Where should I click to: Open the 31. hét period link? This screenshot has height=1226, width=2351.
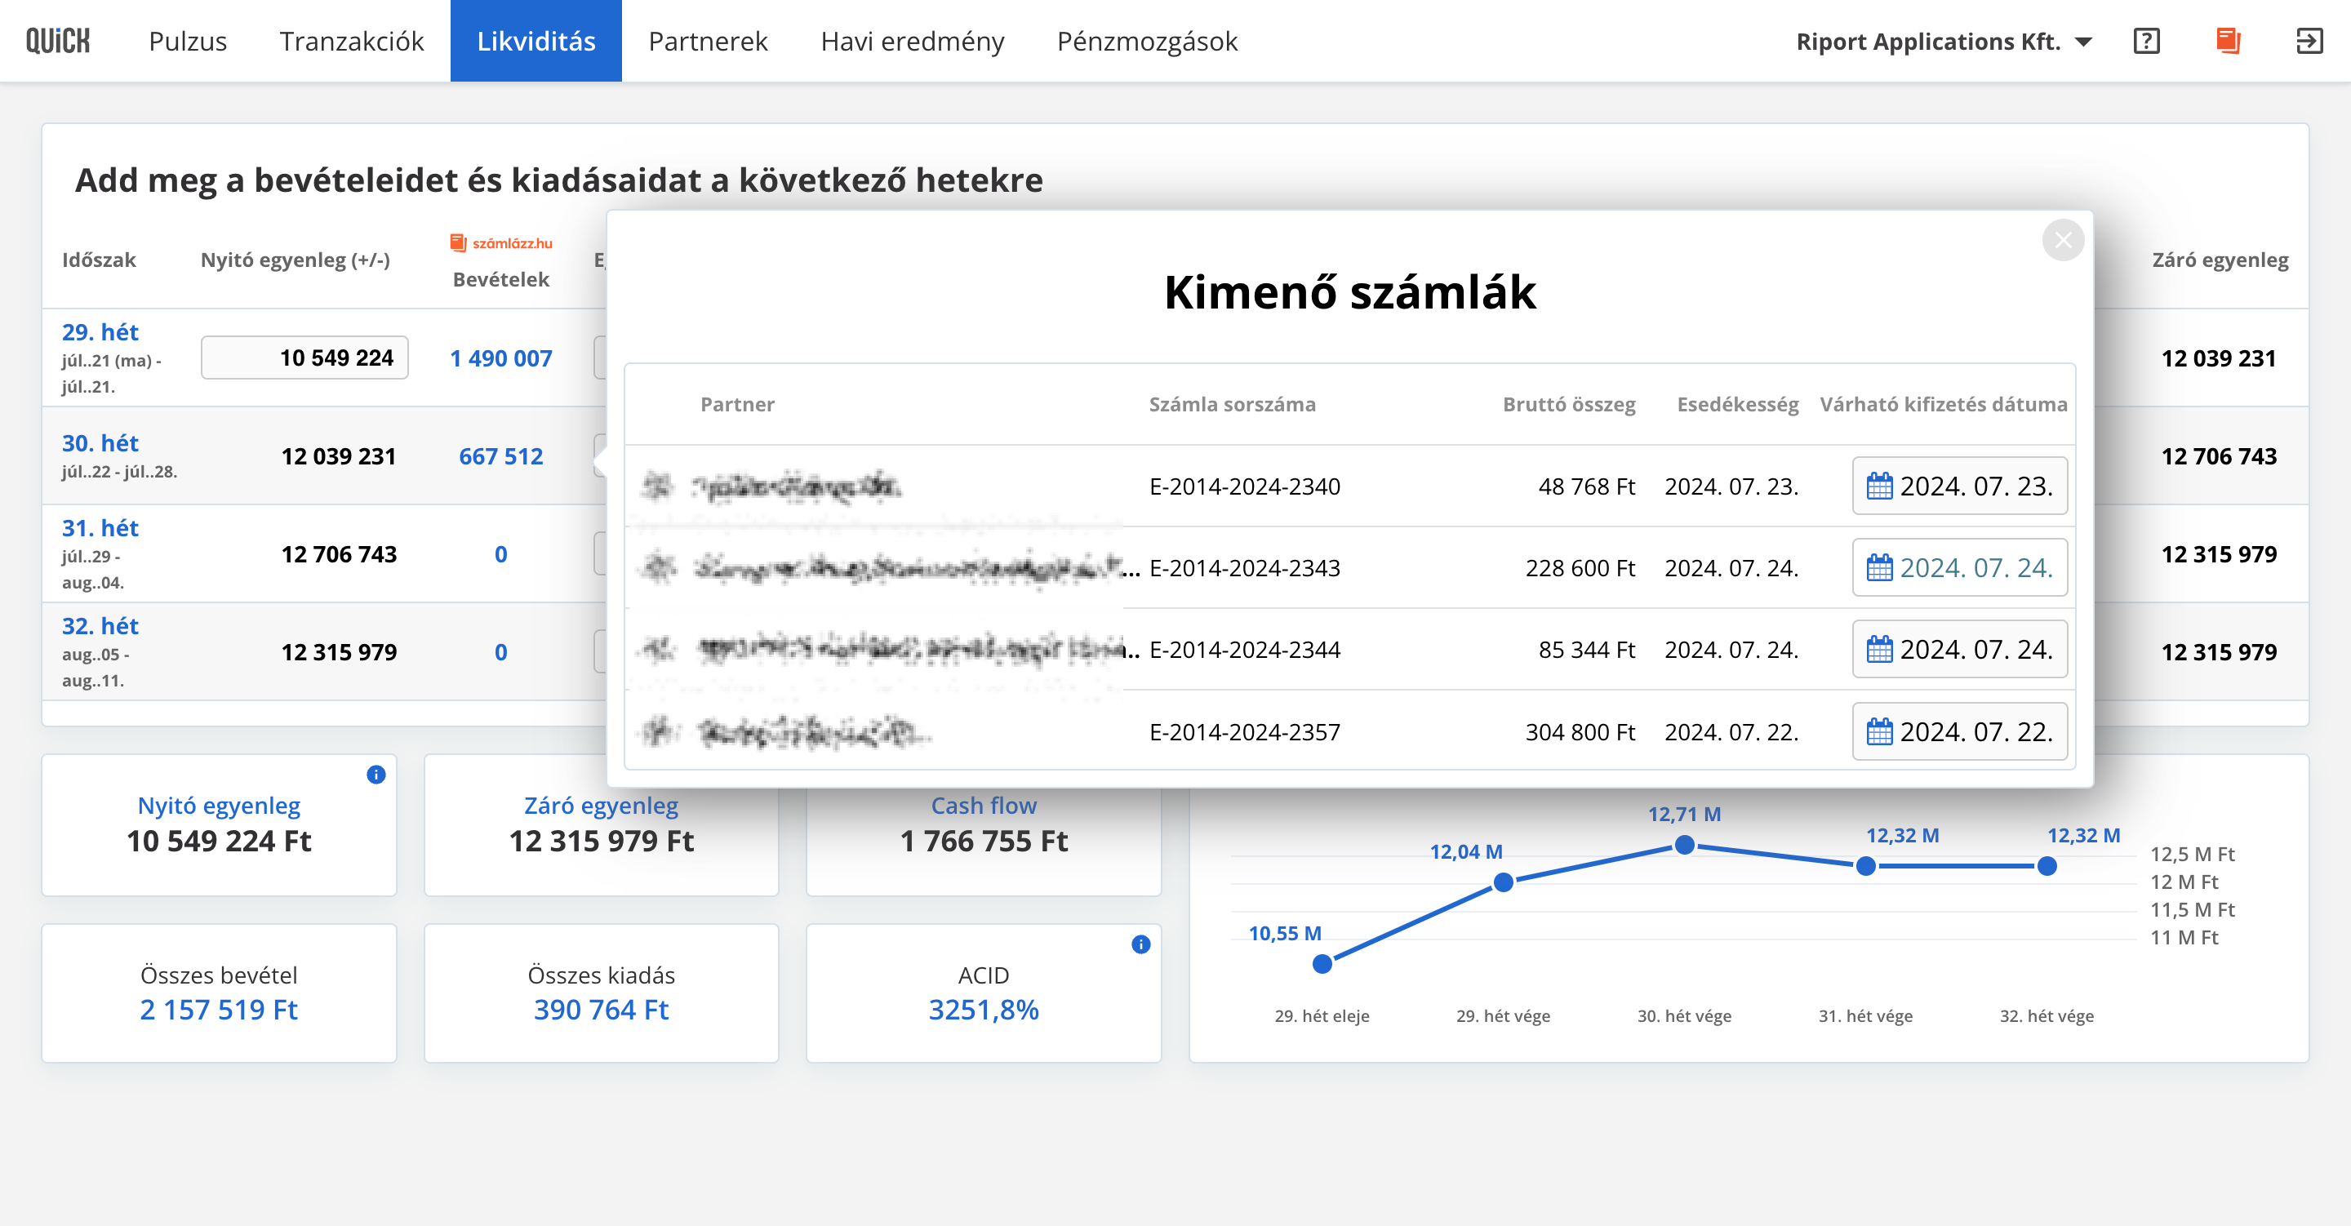[100, 529]
